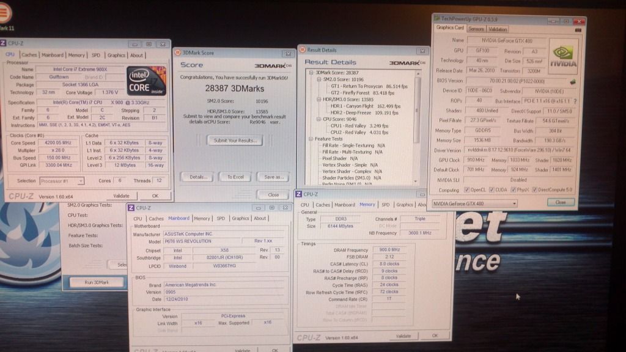Toggle the OpenCL checkbox in GPU-Z
Screen dimensions: 626x352
pos(466,190)
